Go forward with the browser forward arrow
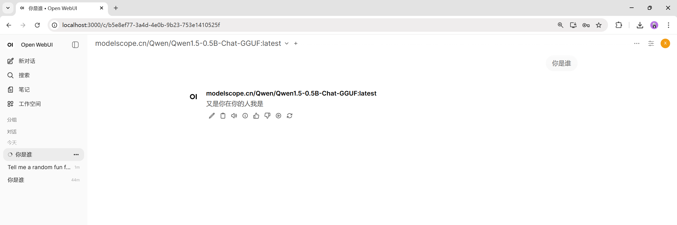Image resolution: width=677 pixels, height=225 pixels. 23,25
